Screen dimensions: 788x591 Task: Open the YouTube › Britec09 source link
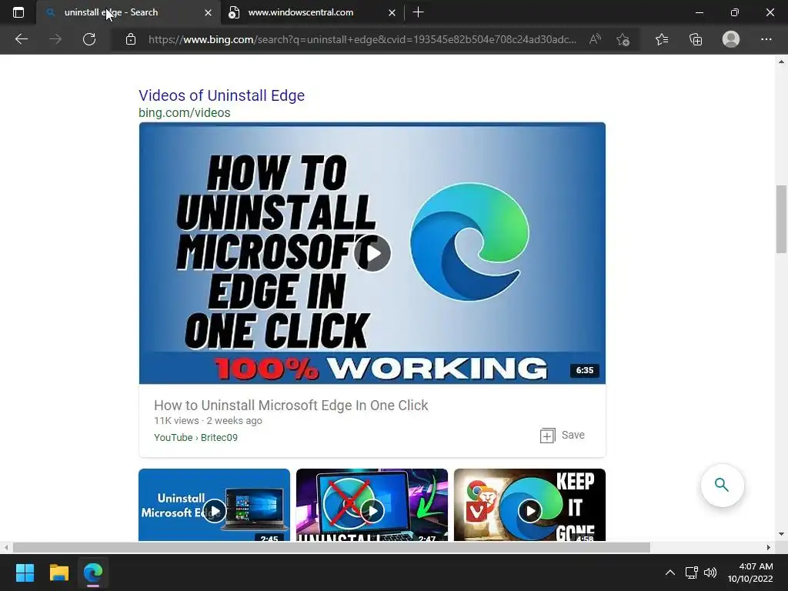pos(195,437)
